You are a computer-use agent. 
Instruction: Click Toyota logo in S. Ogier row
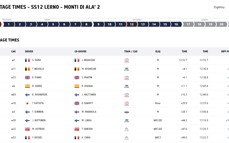tap(127, 60)
